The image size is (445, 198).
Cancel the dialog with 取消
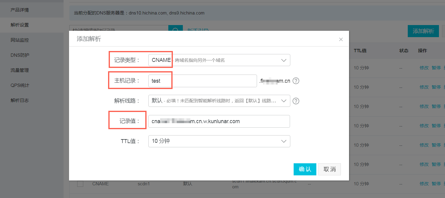tap(329, 169)
